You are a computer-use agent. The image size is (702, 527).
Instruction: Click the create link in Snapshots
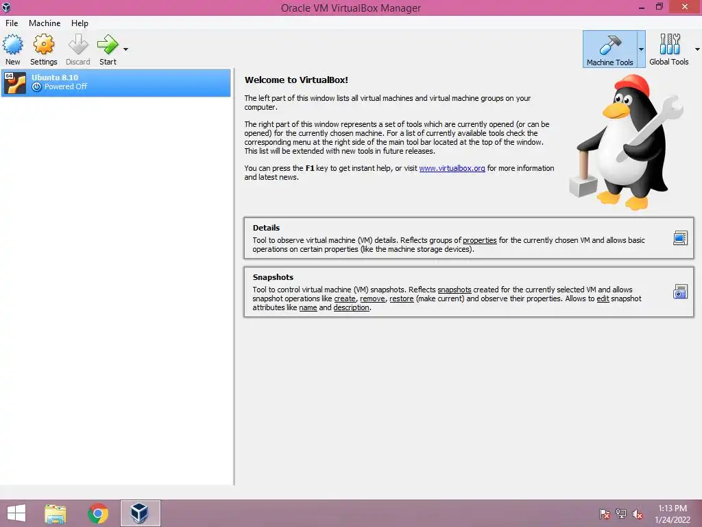click(x=345, y=298)
